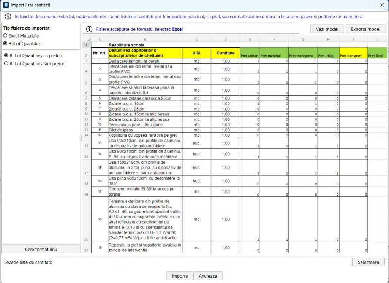This screenshot has width=389, height=283.
Task: Click the 'Pret utilaj' header cell
Action: coord(329,53)
